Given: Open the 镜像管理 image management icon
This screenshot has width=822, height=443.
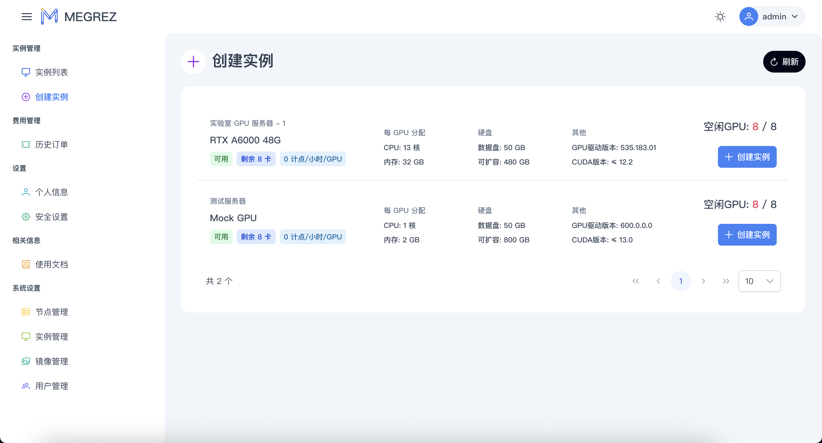Looking at the screenshot, I should coord(26,361).
